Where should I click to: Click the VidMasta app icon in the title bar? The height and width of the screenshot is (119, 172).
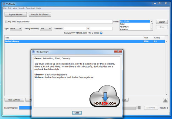point(4,4)
